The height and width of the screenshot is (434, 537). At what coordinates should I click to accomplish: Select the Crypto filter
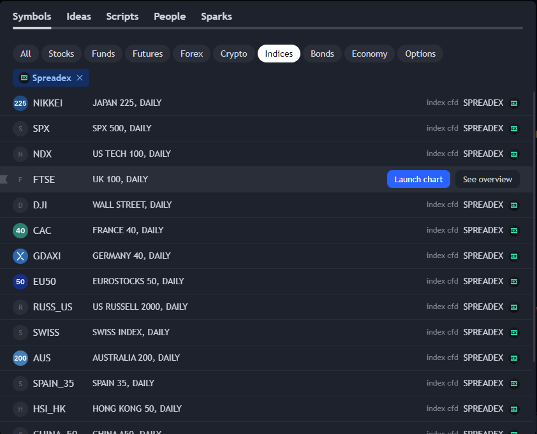click(x=233, y=54)
